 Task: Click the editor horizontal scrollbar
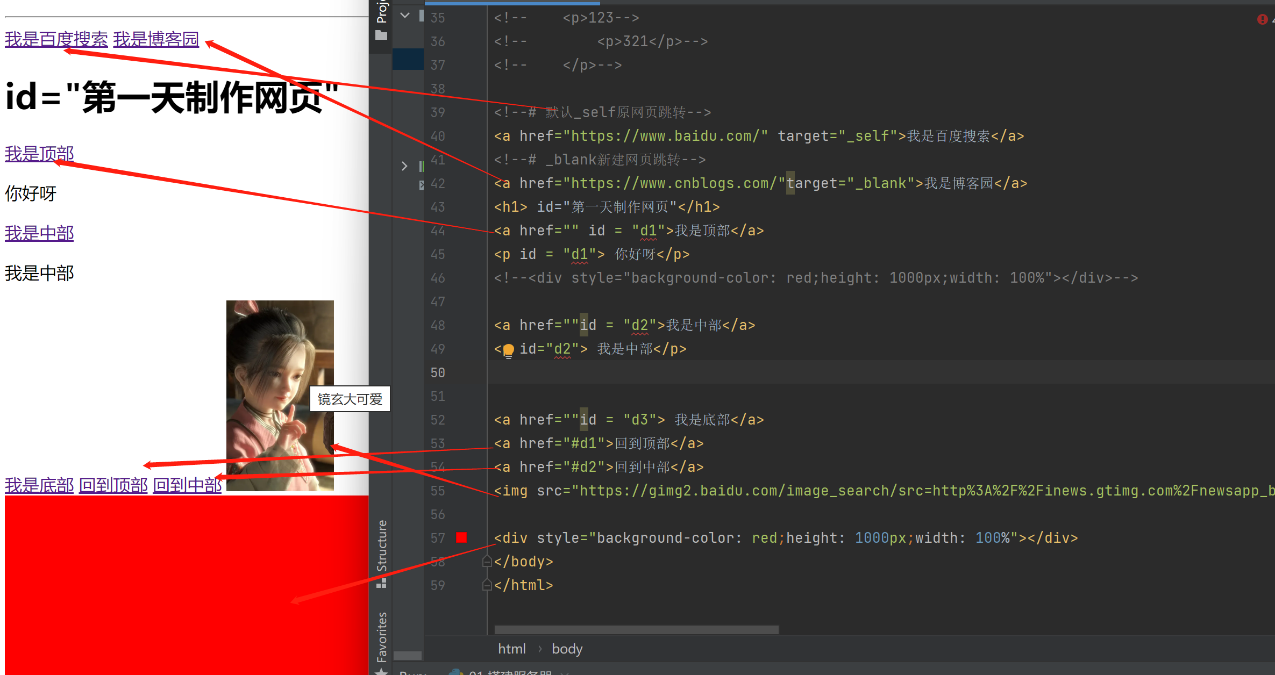636,629
